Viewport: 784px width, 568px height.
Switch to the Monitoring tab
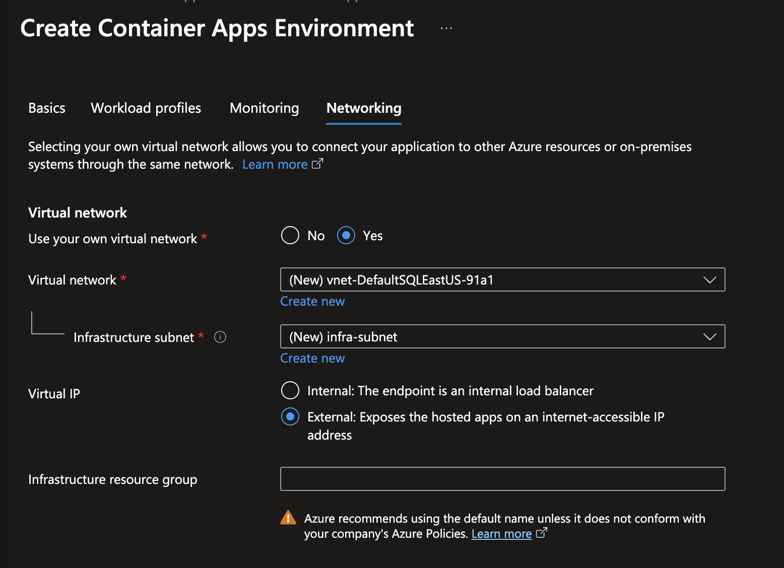[264, 108]
